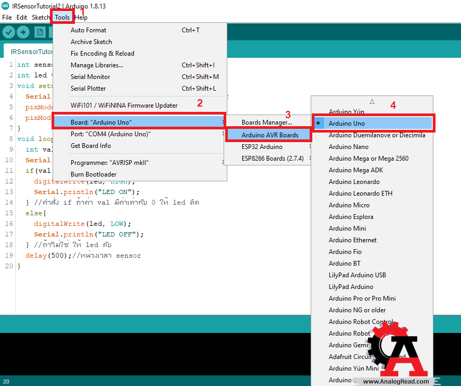Choose the Arduino BT board
This screenshot has width=461, height=386.
pyautogui.click(x=372, y=264)
